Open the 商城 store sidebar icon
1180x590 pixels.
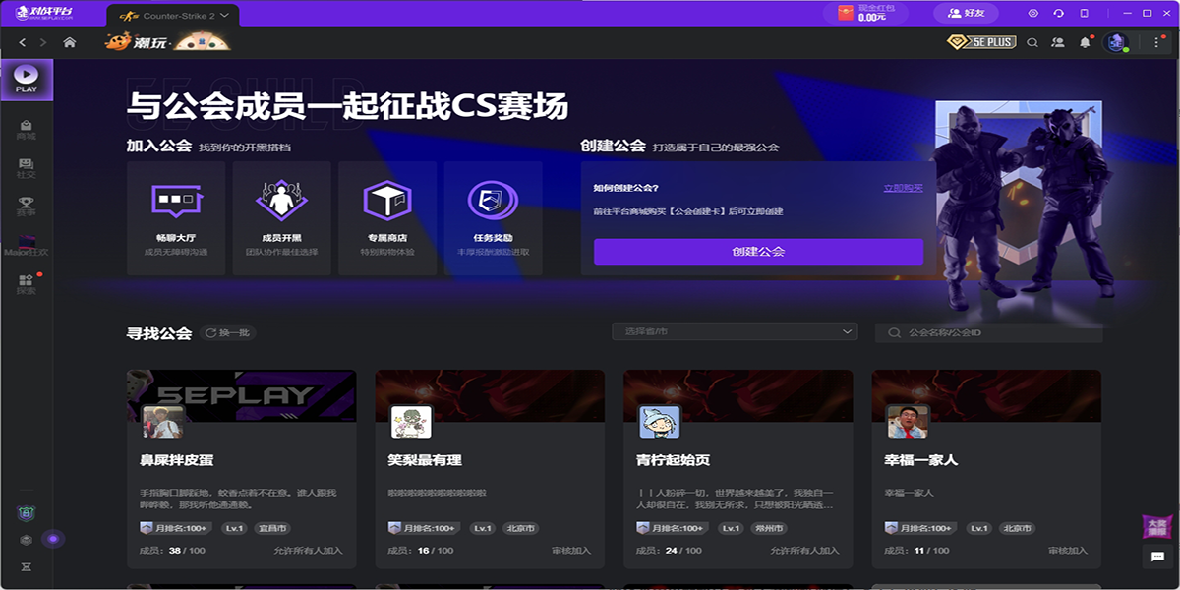[27, 130]
